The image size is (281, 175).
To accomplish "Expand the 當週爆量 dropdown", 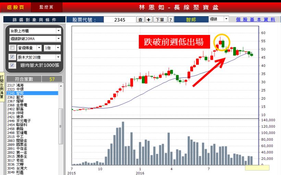I will coord(39,48).
